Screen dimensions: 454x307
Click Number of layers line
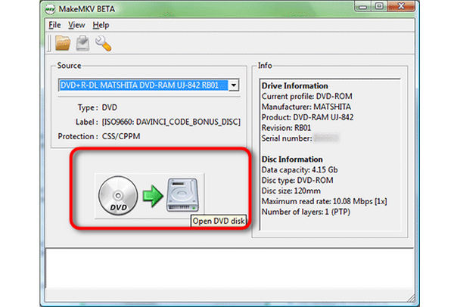pyautogui.click(x=306, y=212)
